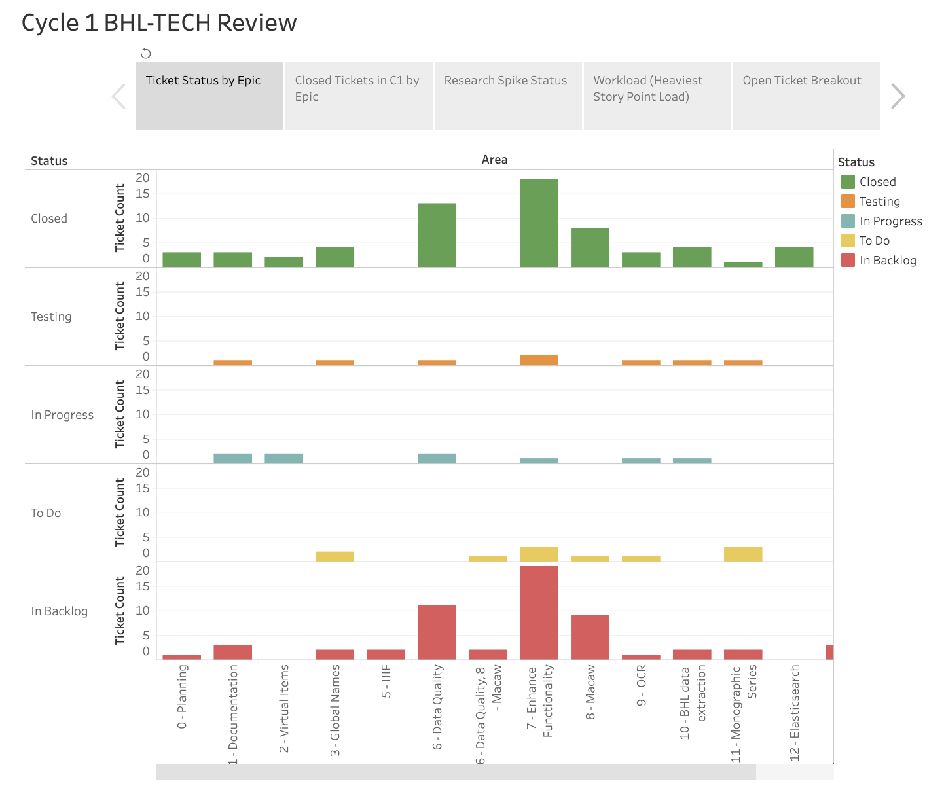Click the green Closed legend swatch

tap(848, 182)
